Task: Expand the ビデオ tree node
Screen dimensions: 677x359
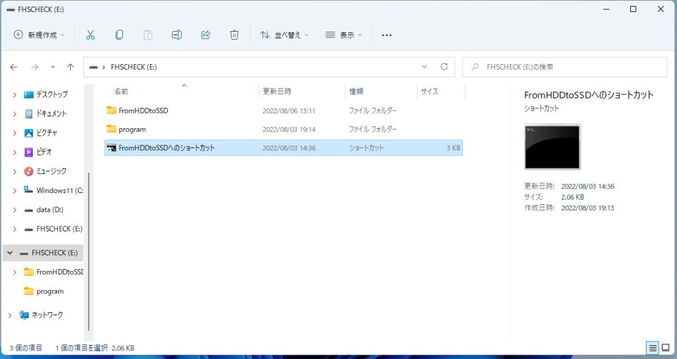Action: [x=15, y=152]
